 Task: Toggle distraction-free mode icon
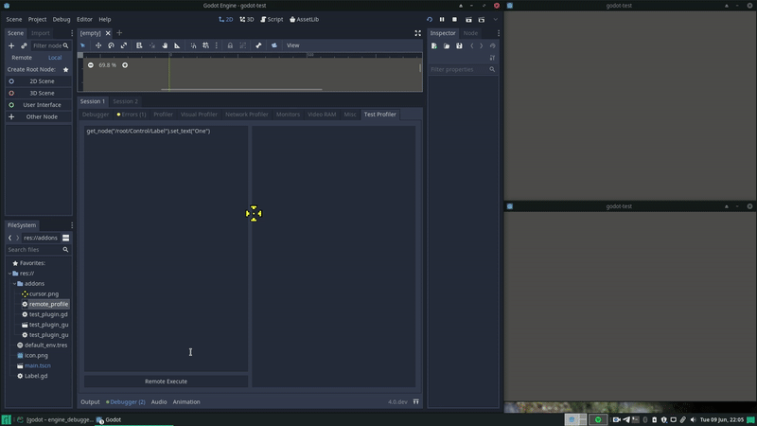417,33
